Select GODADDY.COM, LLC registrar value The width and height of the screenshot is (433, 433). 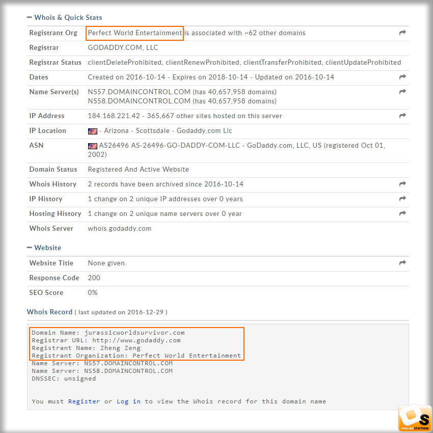coord(123,47)
